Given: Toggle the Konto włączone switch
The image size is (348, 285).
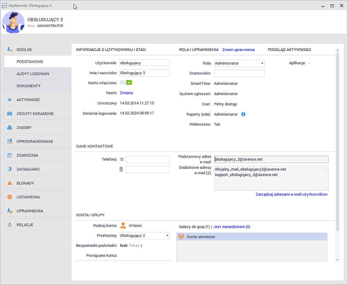Looking at the screenshot, I should coord(126,83).
